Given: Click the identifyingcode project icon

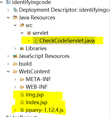Looking at the screenshot, I should (x=8, y=2).
